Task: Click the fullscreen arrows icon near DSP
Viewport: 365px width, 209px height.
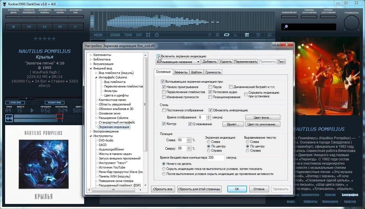Action: 148,35
